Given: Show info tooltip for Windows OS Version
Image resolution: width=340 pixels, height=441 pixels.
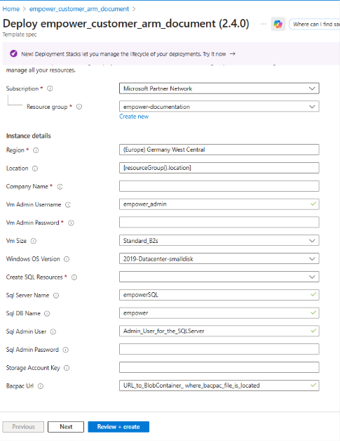Looking at the screenshot, I should [x=67, y=259].
